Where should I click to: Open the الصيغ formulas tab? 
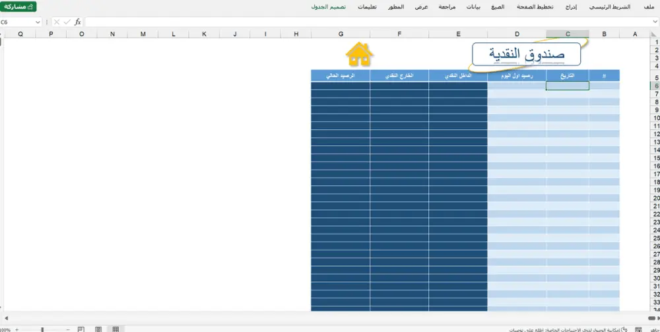(498, 7)
